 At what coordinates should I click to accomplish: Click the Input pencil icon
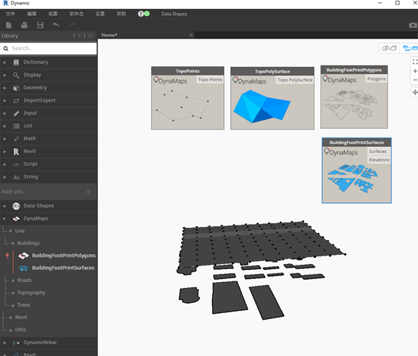pos(16,113)
